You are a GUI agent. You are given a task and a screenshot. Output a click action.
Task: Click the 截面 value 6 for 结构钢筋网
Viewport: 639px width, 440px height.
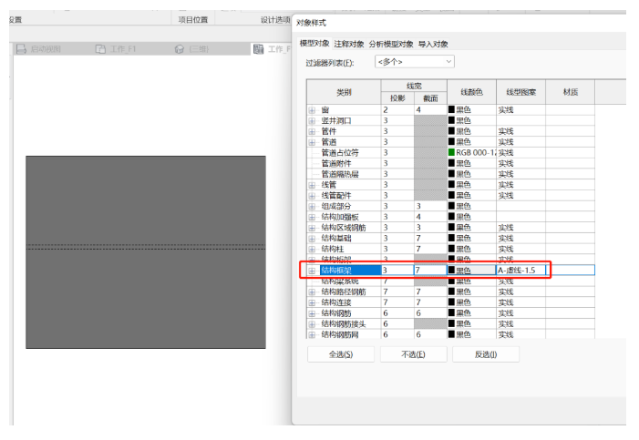pyautogui.click(x=430, y=335)
